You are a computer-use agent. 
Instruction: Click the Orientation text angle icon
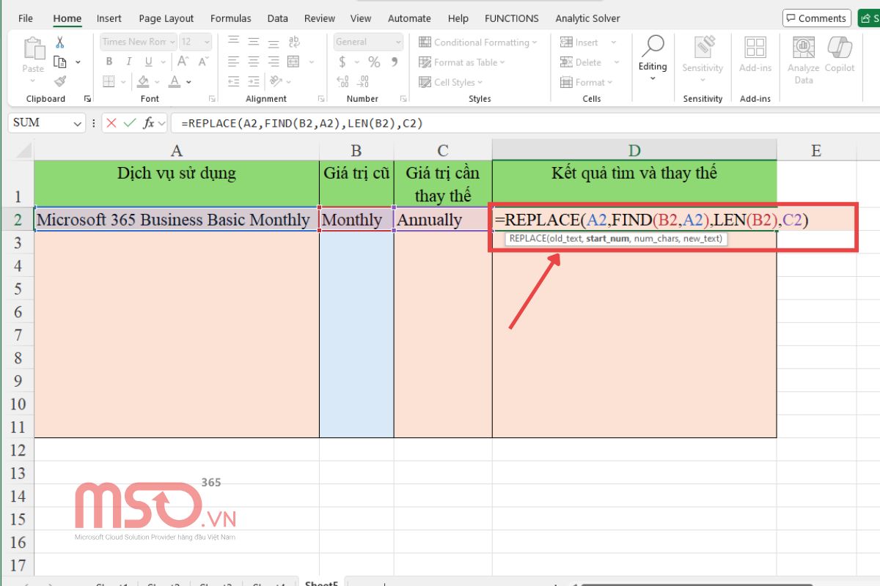pos(275,81)
